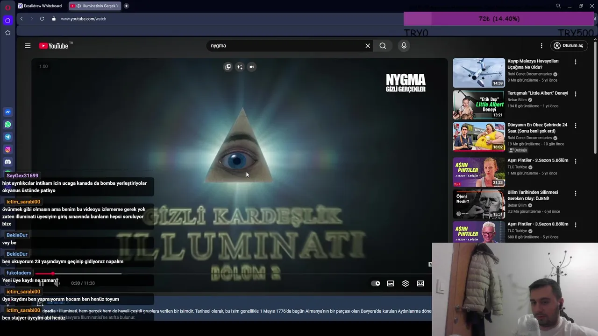Image resolution: width=598 pixels, height=336 pixels.
Task: Click the address bar padlock icon
Action: 54,19
